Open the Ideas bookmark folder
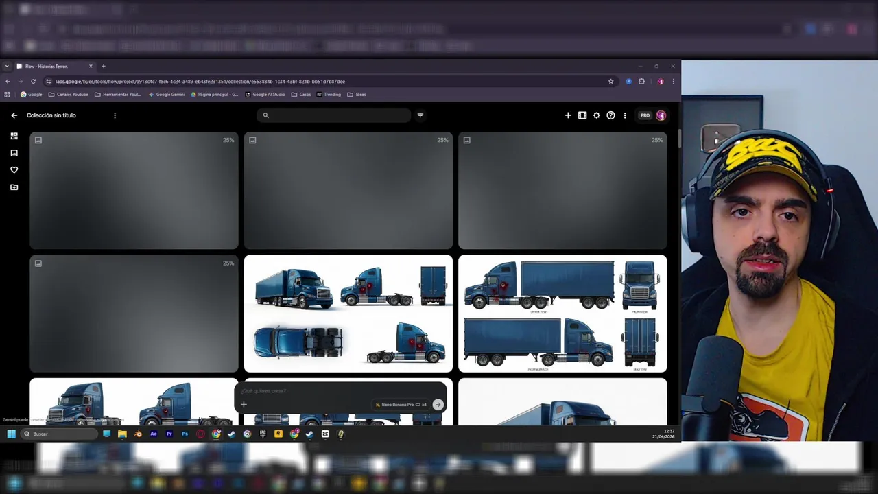Viewport: 878px width, 494px height. pyautogui.click(x=357, y=95)
